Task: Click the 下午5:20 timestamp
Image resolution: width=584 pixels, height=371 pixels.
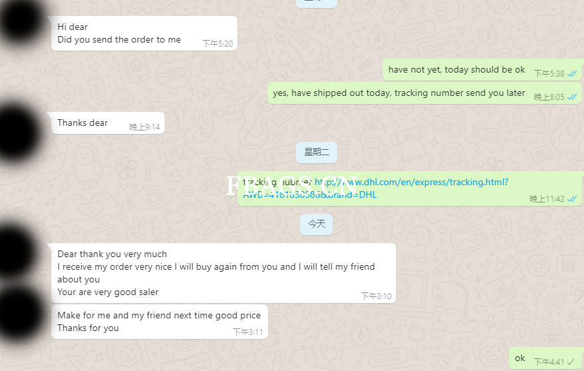Action: (x=217, y=44)
